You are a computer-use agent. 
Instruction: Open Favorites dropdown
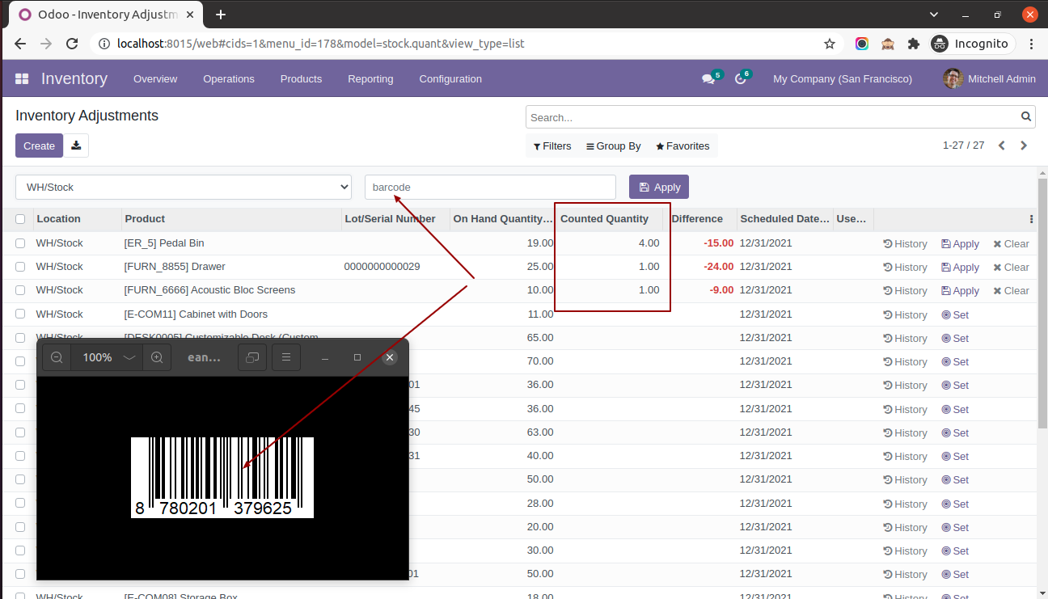coord(682,146)
